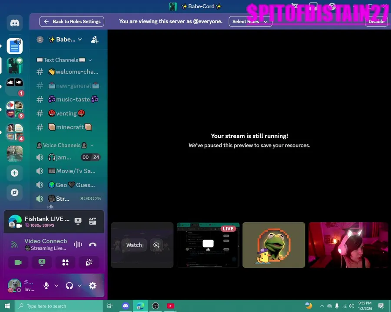Open OBS Studio from the taskbar
Image resolution: width=391 pixels, height=312 pixels.
click(x=156, y=306)
